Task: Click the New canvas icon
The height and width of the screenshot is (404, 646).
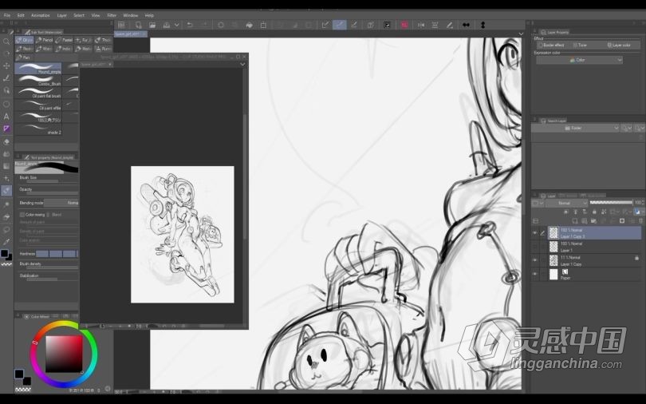Action: pos(138,25)
